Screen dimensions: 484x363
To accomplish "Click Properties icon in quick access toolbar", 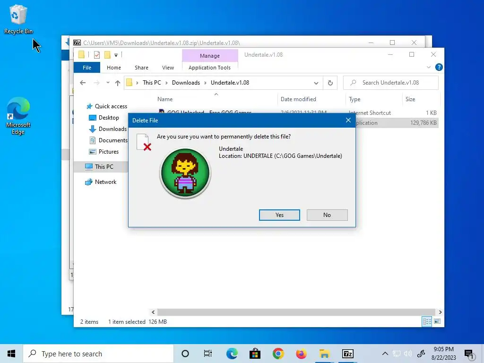I will (x=97, y=55).
